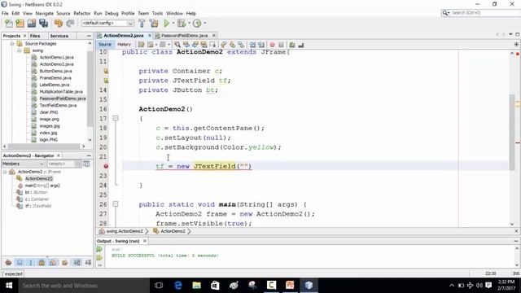Click Navigator filter panel settings icon
The height and width of the screenshot is (293, 521).
click(x=86, y=164)
